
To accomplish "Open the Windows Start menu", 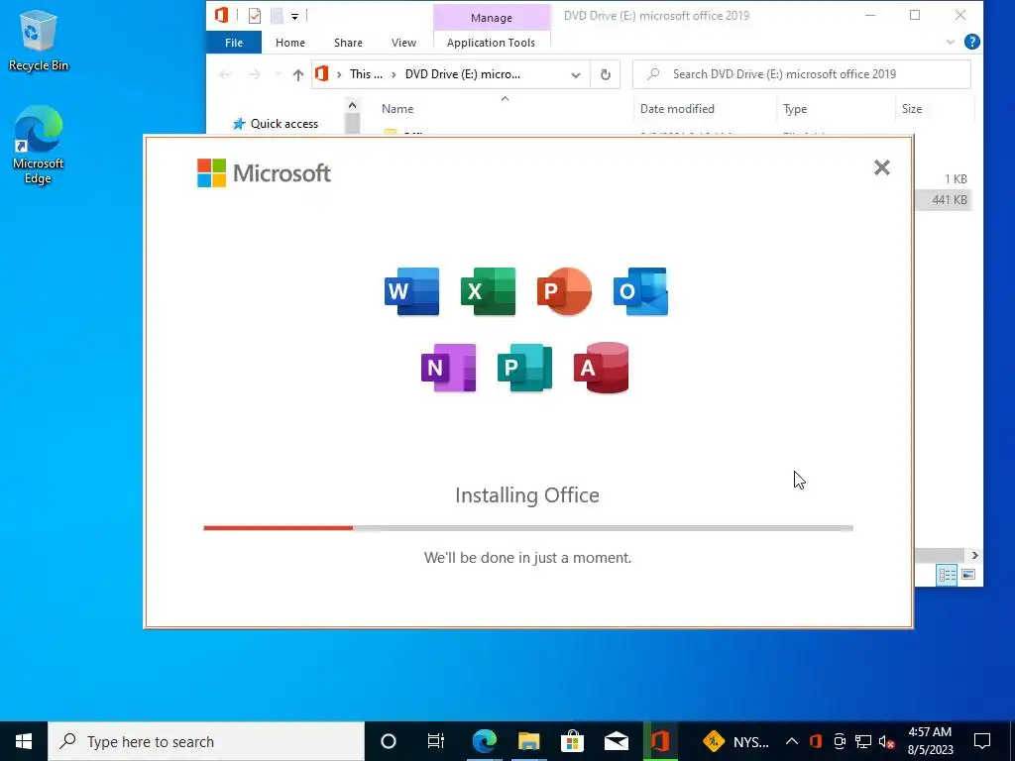I will coord(24,741).
